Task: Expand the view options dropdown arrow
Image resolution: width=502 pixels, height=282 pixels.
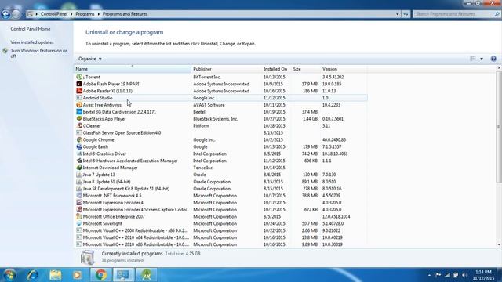Action: [x=482, y=59]
